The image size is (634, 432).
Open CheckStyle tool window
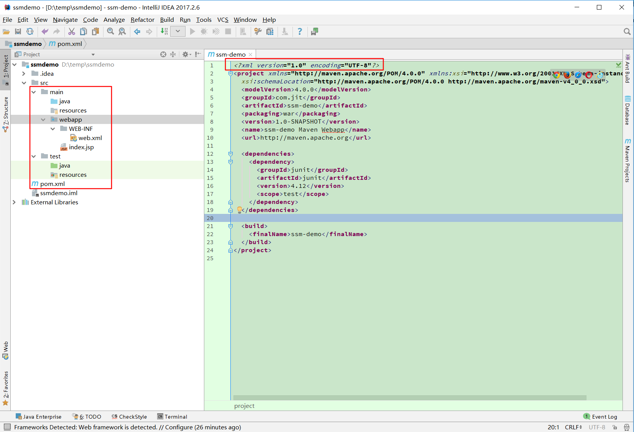(x=129, y=417)
